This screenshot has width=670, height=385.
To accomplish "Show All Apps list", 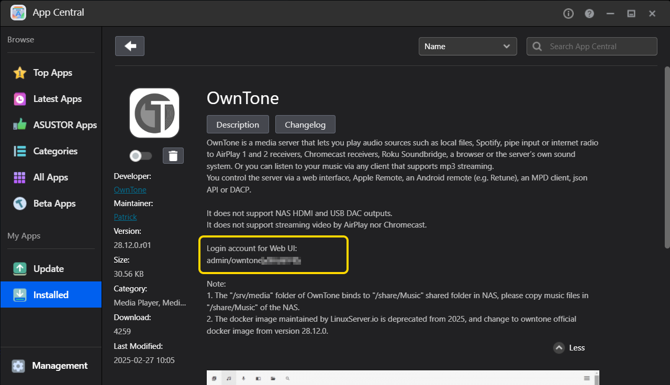I will 51,177.
